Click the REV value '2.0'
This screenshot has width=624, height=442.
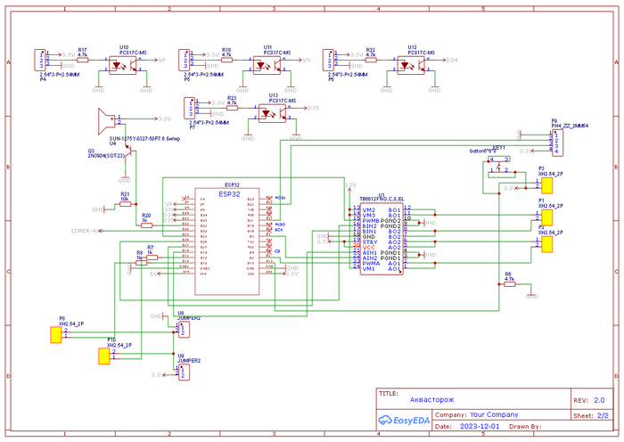click(x=599, y=400)
